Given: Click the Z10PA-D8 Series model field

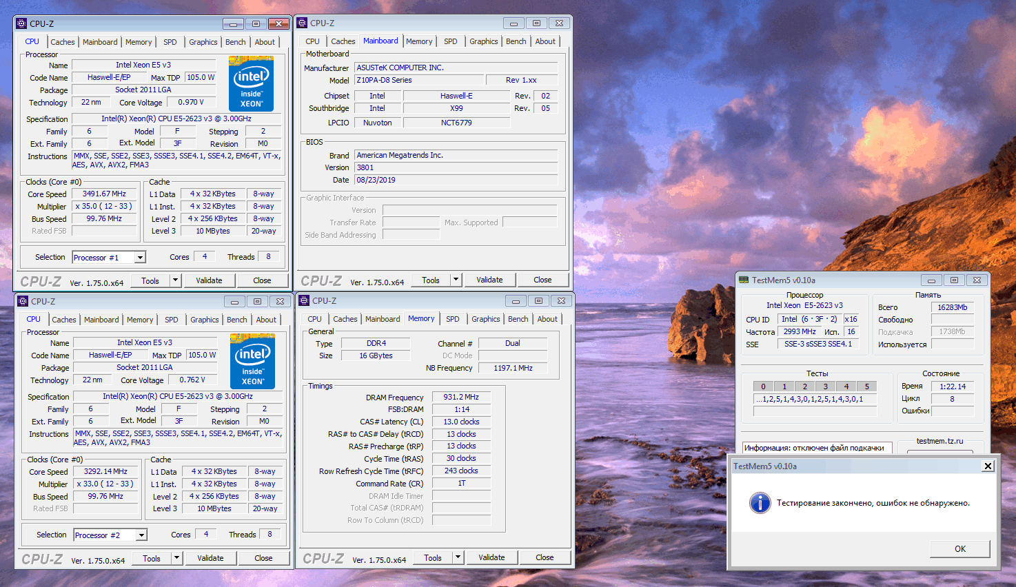Looking at the screenshot, I should (419, 80).
